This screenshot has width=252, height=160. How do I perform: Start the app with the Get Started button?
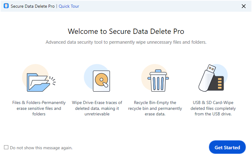pyautogui.click(x=227, y=147)
